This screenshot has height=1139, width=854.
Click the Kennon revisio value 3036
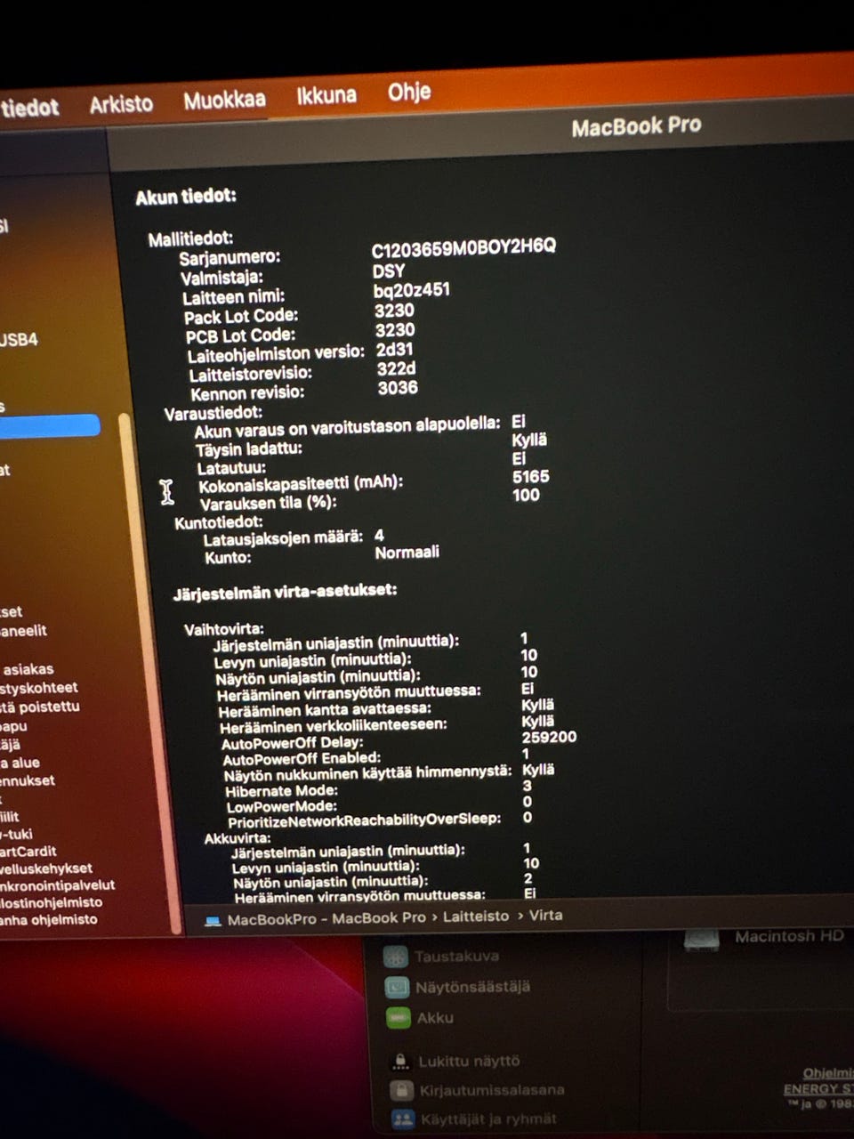(x=398, y=388)
